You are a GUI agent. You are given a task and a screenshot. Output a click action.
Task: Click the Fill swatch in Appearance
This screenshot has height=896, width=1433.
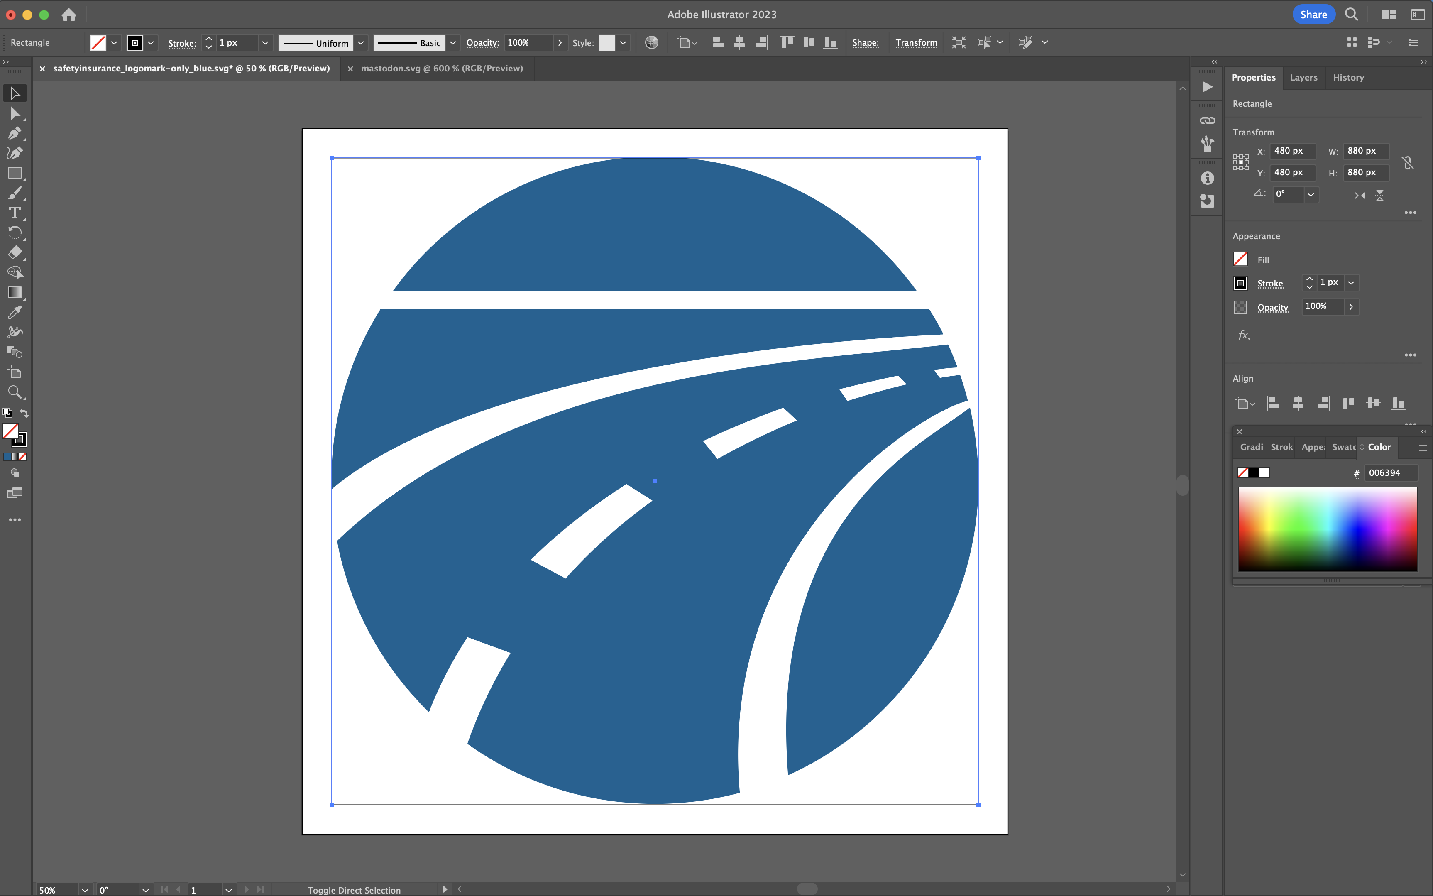[x=1240, y=259]
